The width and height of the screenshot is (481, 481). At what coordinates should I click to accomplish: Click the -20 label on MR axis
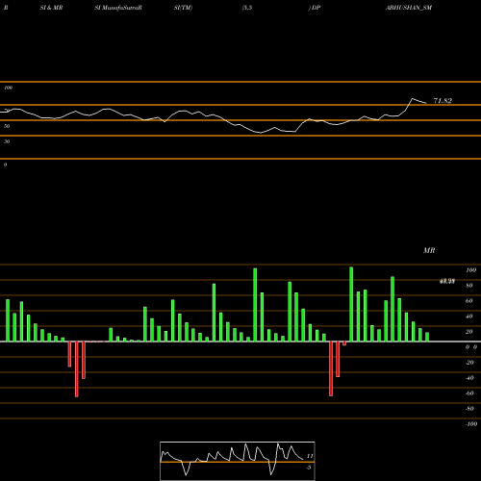(x=469, y=363)
